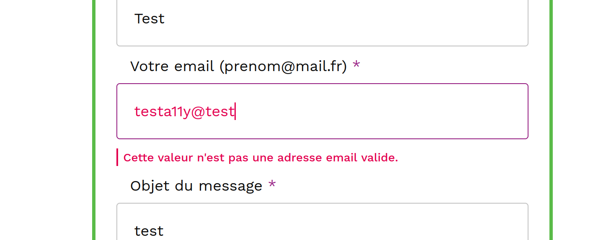Place cursor on "test" in the subject field

pos(149,231)
